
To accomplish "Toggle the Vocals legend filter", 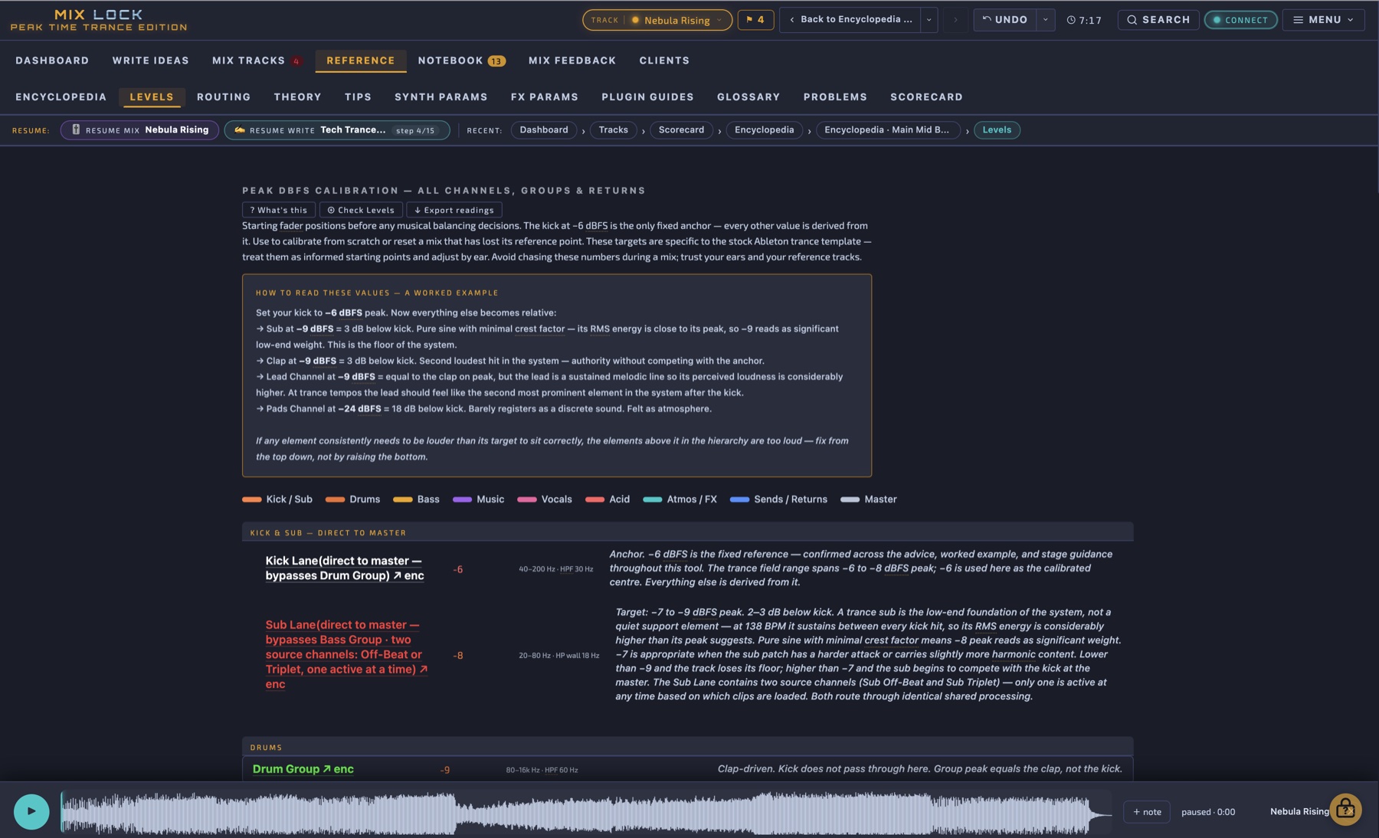I will click(x=545, y=499).
